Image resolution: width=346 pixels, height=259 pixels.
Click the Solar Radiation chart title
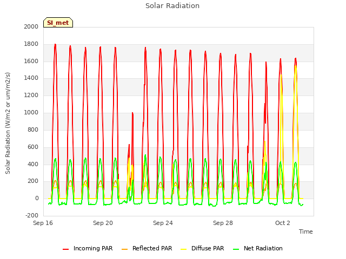172,6
